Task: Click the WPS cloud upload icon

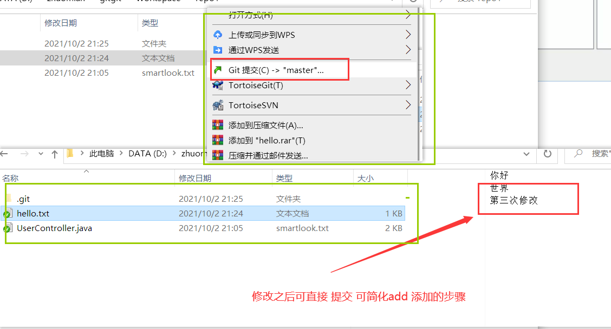Action: 218,35
